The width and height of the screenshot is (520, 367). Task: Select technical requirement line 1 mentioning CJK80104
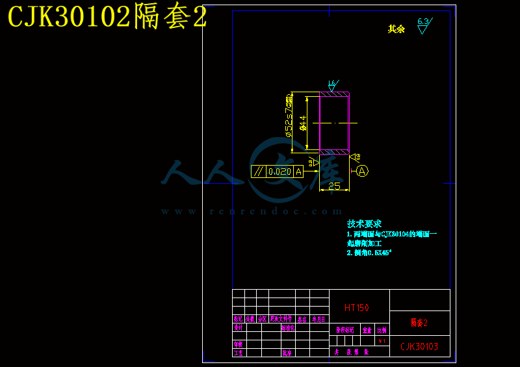point(392,234)
